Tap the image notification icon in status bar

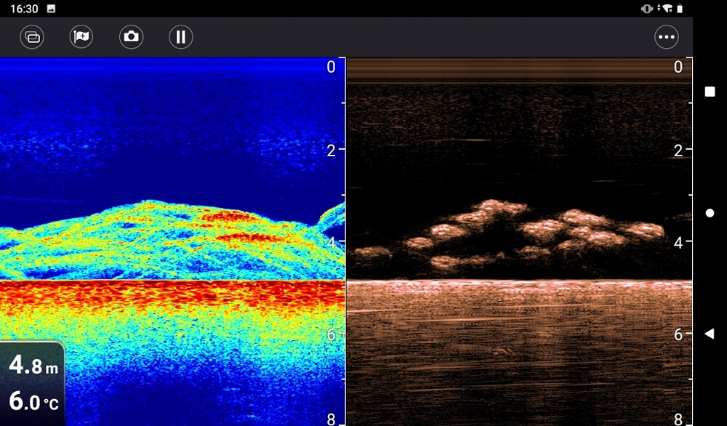coord(51,9)
